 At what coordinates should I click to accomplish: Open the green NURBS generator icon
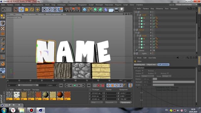tap(95, 9)
